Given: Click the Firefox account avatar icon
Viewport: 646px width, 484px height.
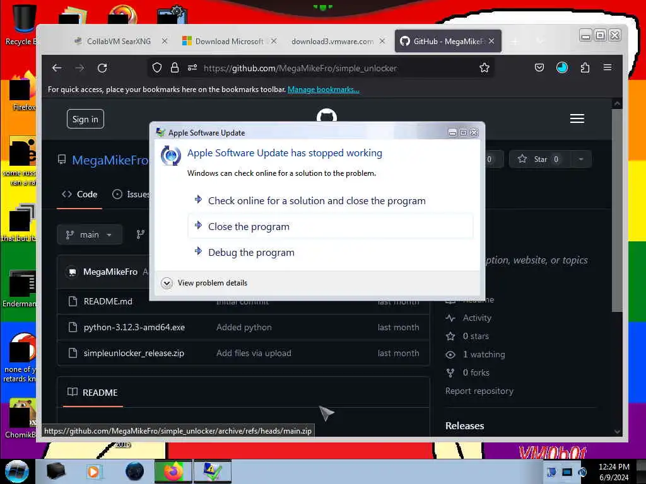Looking at the screenshot, I should (x=562, y=68).
